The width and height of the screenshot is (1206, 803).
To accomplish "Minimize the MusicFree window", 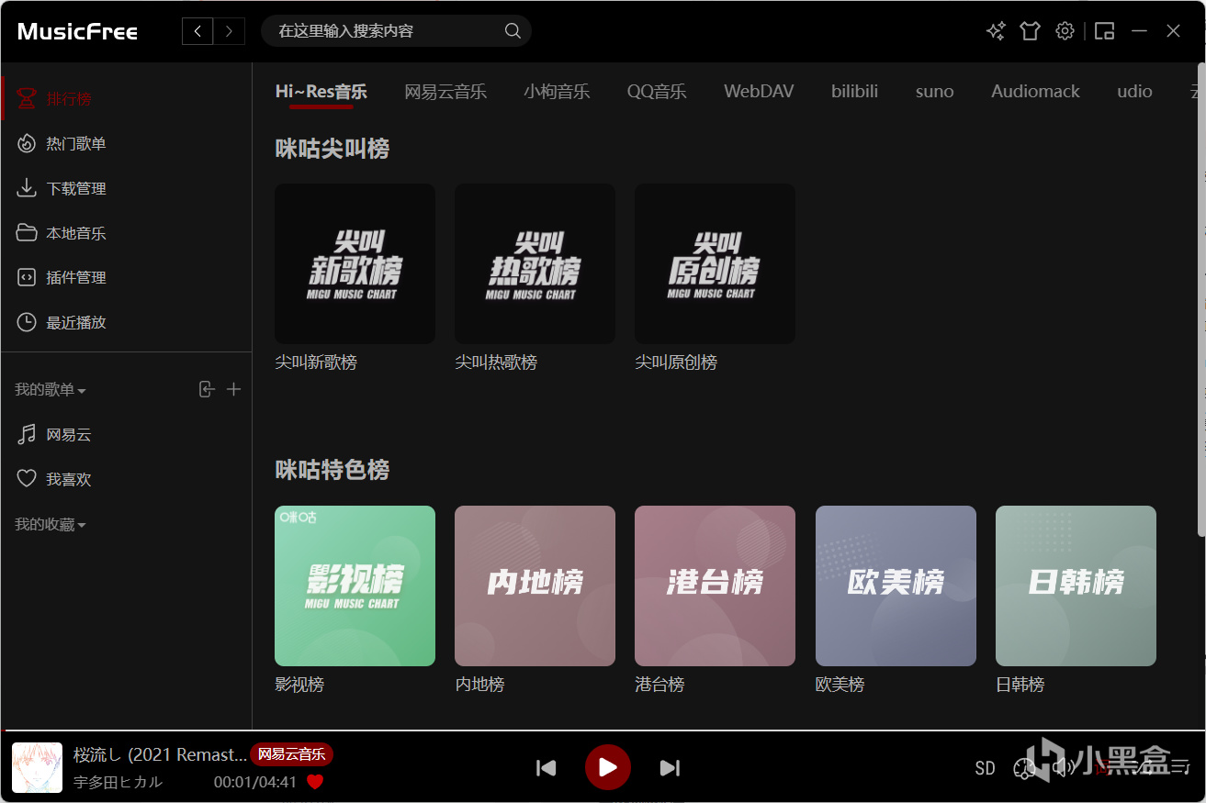I will (x=1139, y=31).
